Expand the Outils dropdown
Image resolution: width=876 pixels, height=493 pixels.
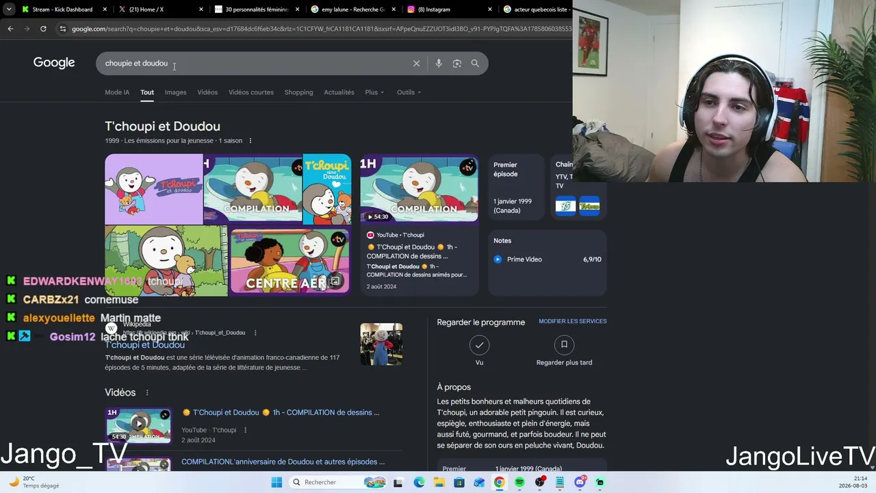coord(409,92)
